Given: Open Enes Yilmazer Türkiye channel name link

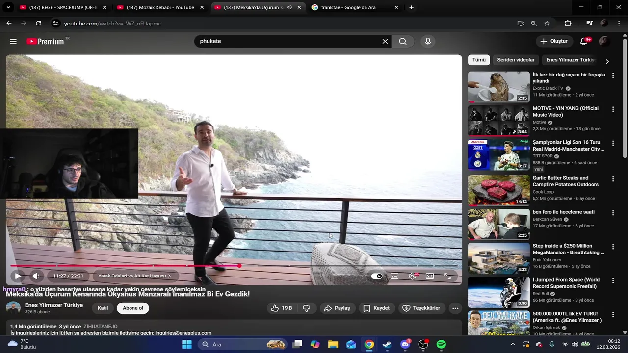Looking at the screenshot, I should [x=54, y=305].
